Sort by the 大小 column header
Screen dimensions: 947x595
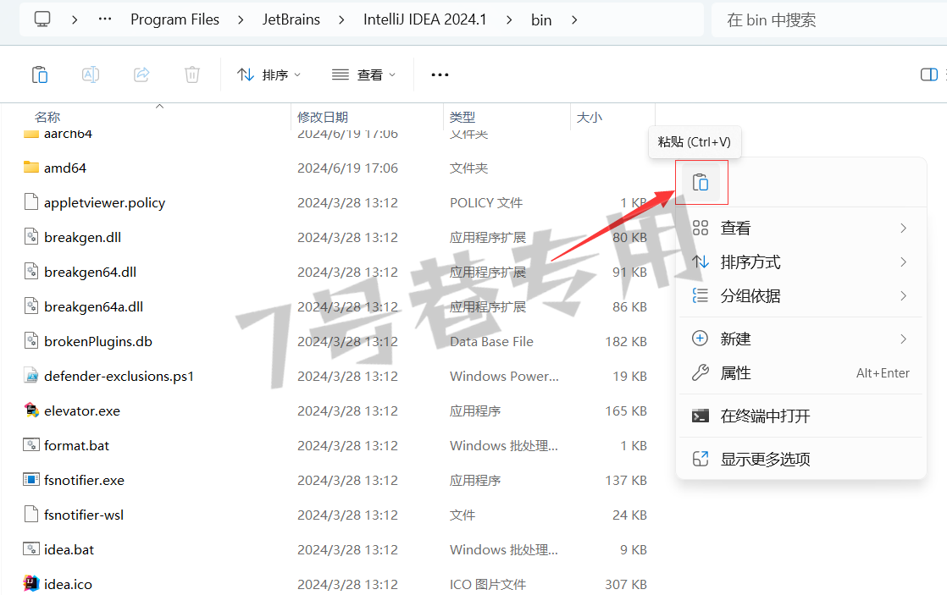point(589,117)
